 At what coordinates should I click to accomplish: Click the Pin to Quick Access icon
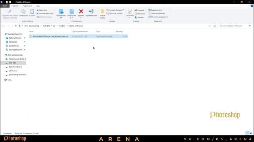click(10, 11)
